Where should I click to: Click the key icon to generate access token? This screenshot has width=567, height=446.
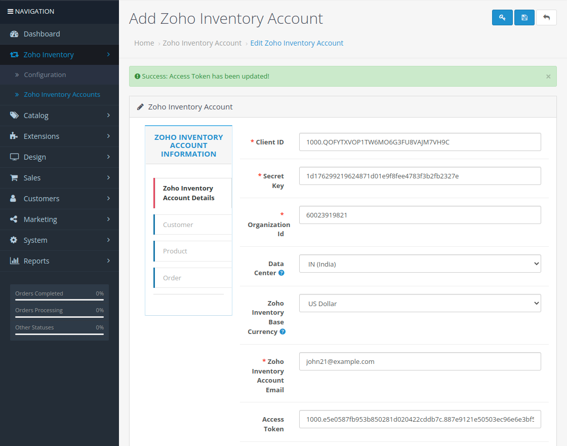502,17
